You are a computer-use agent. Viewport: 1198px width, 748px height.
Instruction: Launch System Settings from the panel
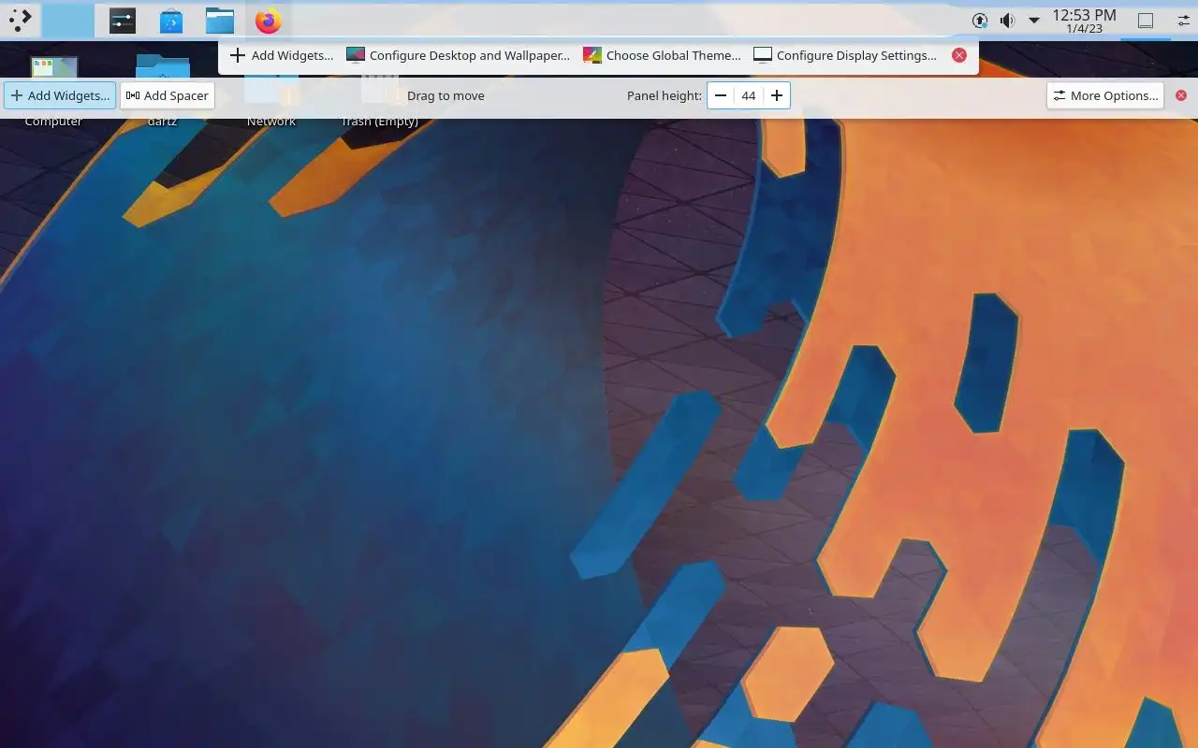pos(123,21)
